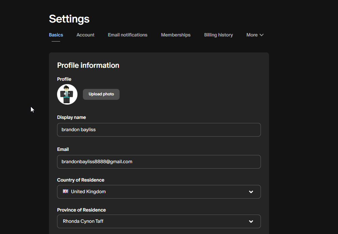Viewport: 338px width, 234px height.
Task: Click the Country of Residence label
Action: pyautogui.click(x=81, y=180)
